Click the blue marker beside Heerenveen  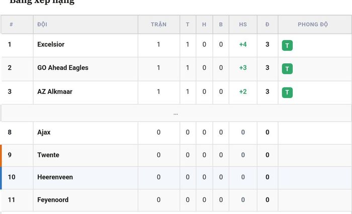click(x=1, y=178)
